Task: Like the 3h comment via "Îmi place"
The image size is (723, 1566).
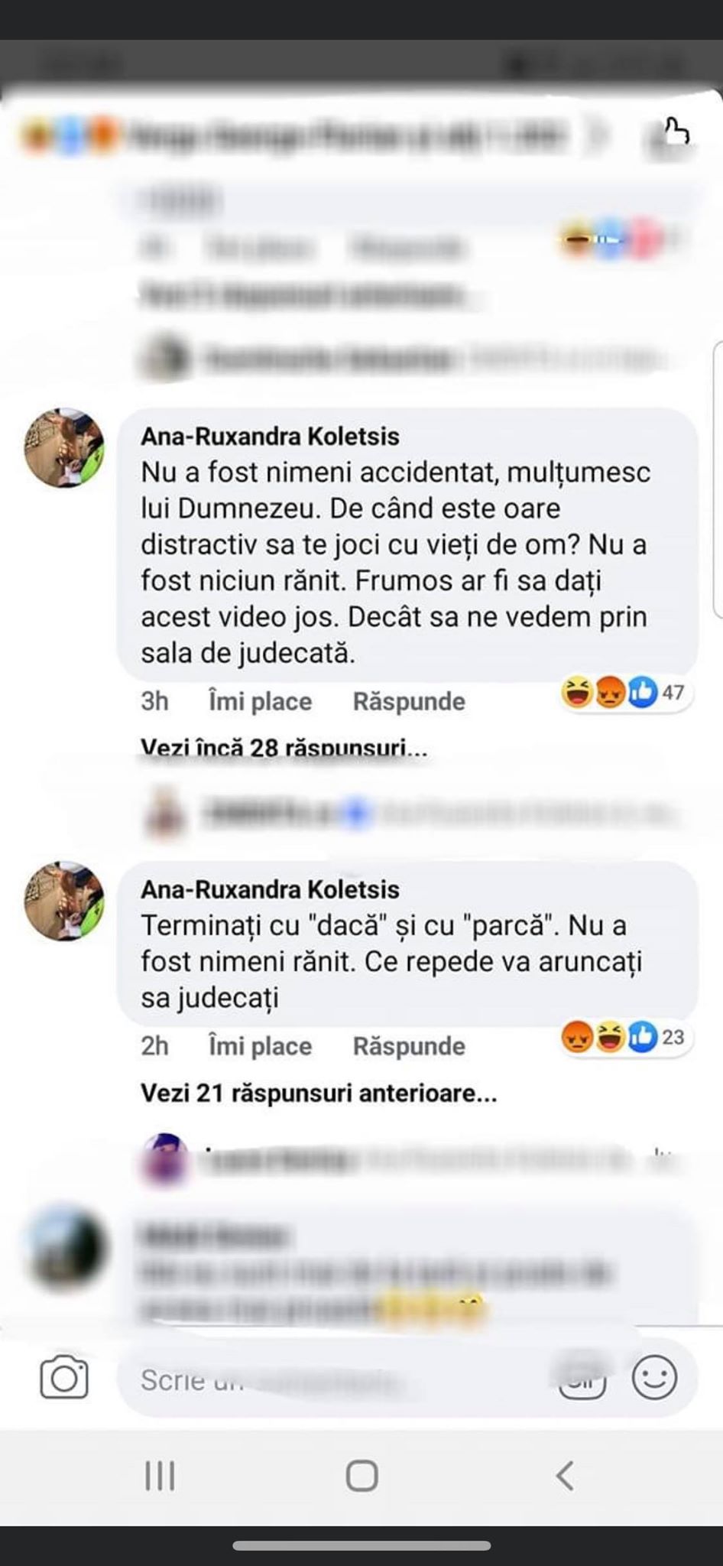Action: click(260, 701)
